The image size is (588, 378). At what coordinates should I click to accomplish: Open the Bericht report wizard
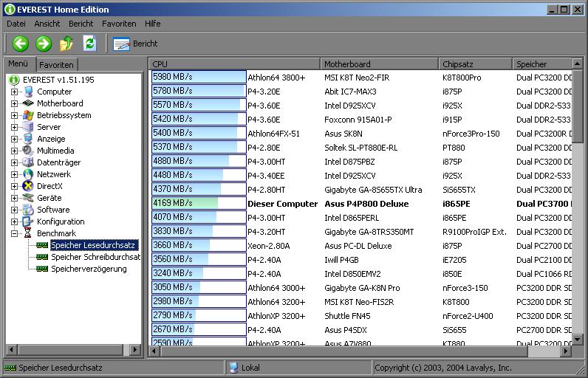point(135,44)
